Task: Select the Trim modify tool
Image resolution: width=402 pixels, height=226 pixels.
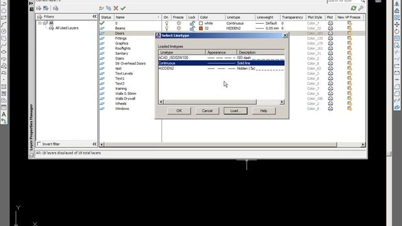Action: (397, 52)
